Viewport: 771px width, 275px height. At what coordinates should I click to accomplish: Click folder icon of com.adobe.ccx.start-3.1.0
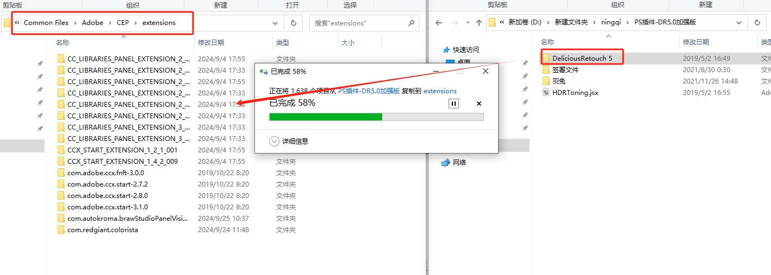[61, 207]
